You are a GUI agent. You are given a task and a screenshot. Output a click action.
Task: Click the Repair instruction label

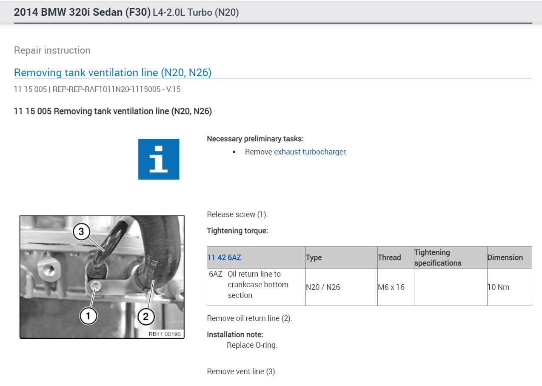(x=52, y=50)
